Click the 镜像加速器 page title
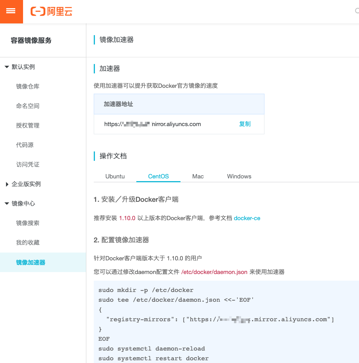The image size is (359, 363). (x=116, y=40)
